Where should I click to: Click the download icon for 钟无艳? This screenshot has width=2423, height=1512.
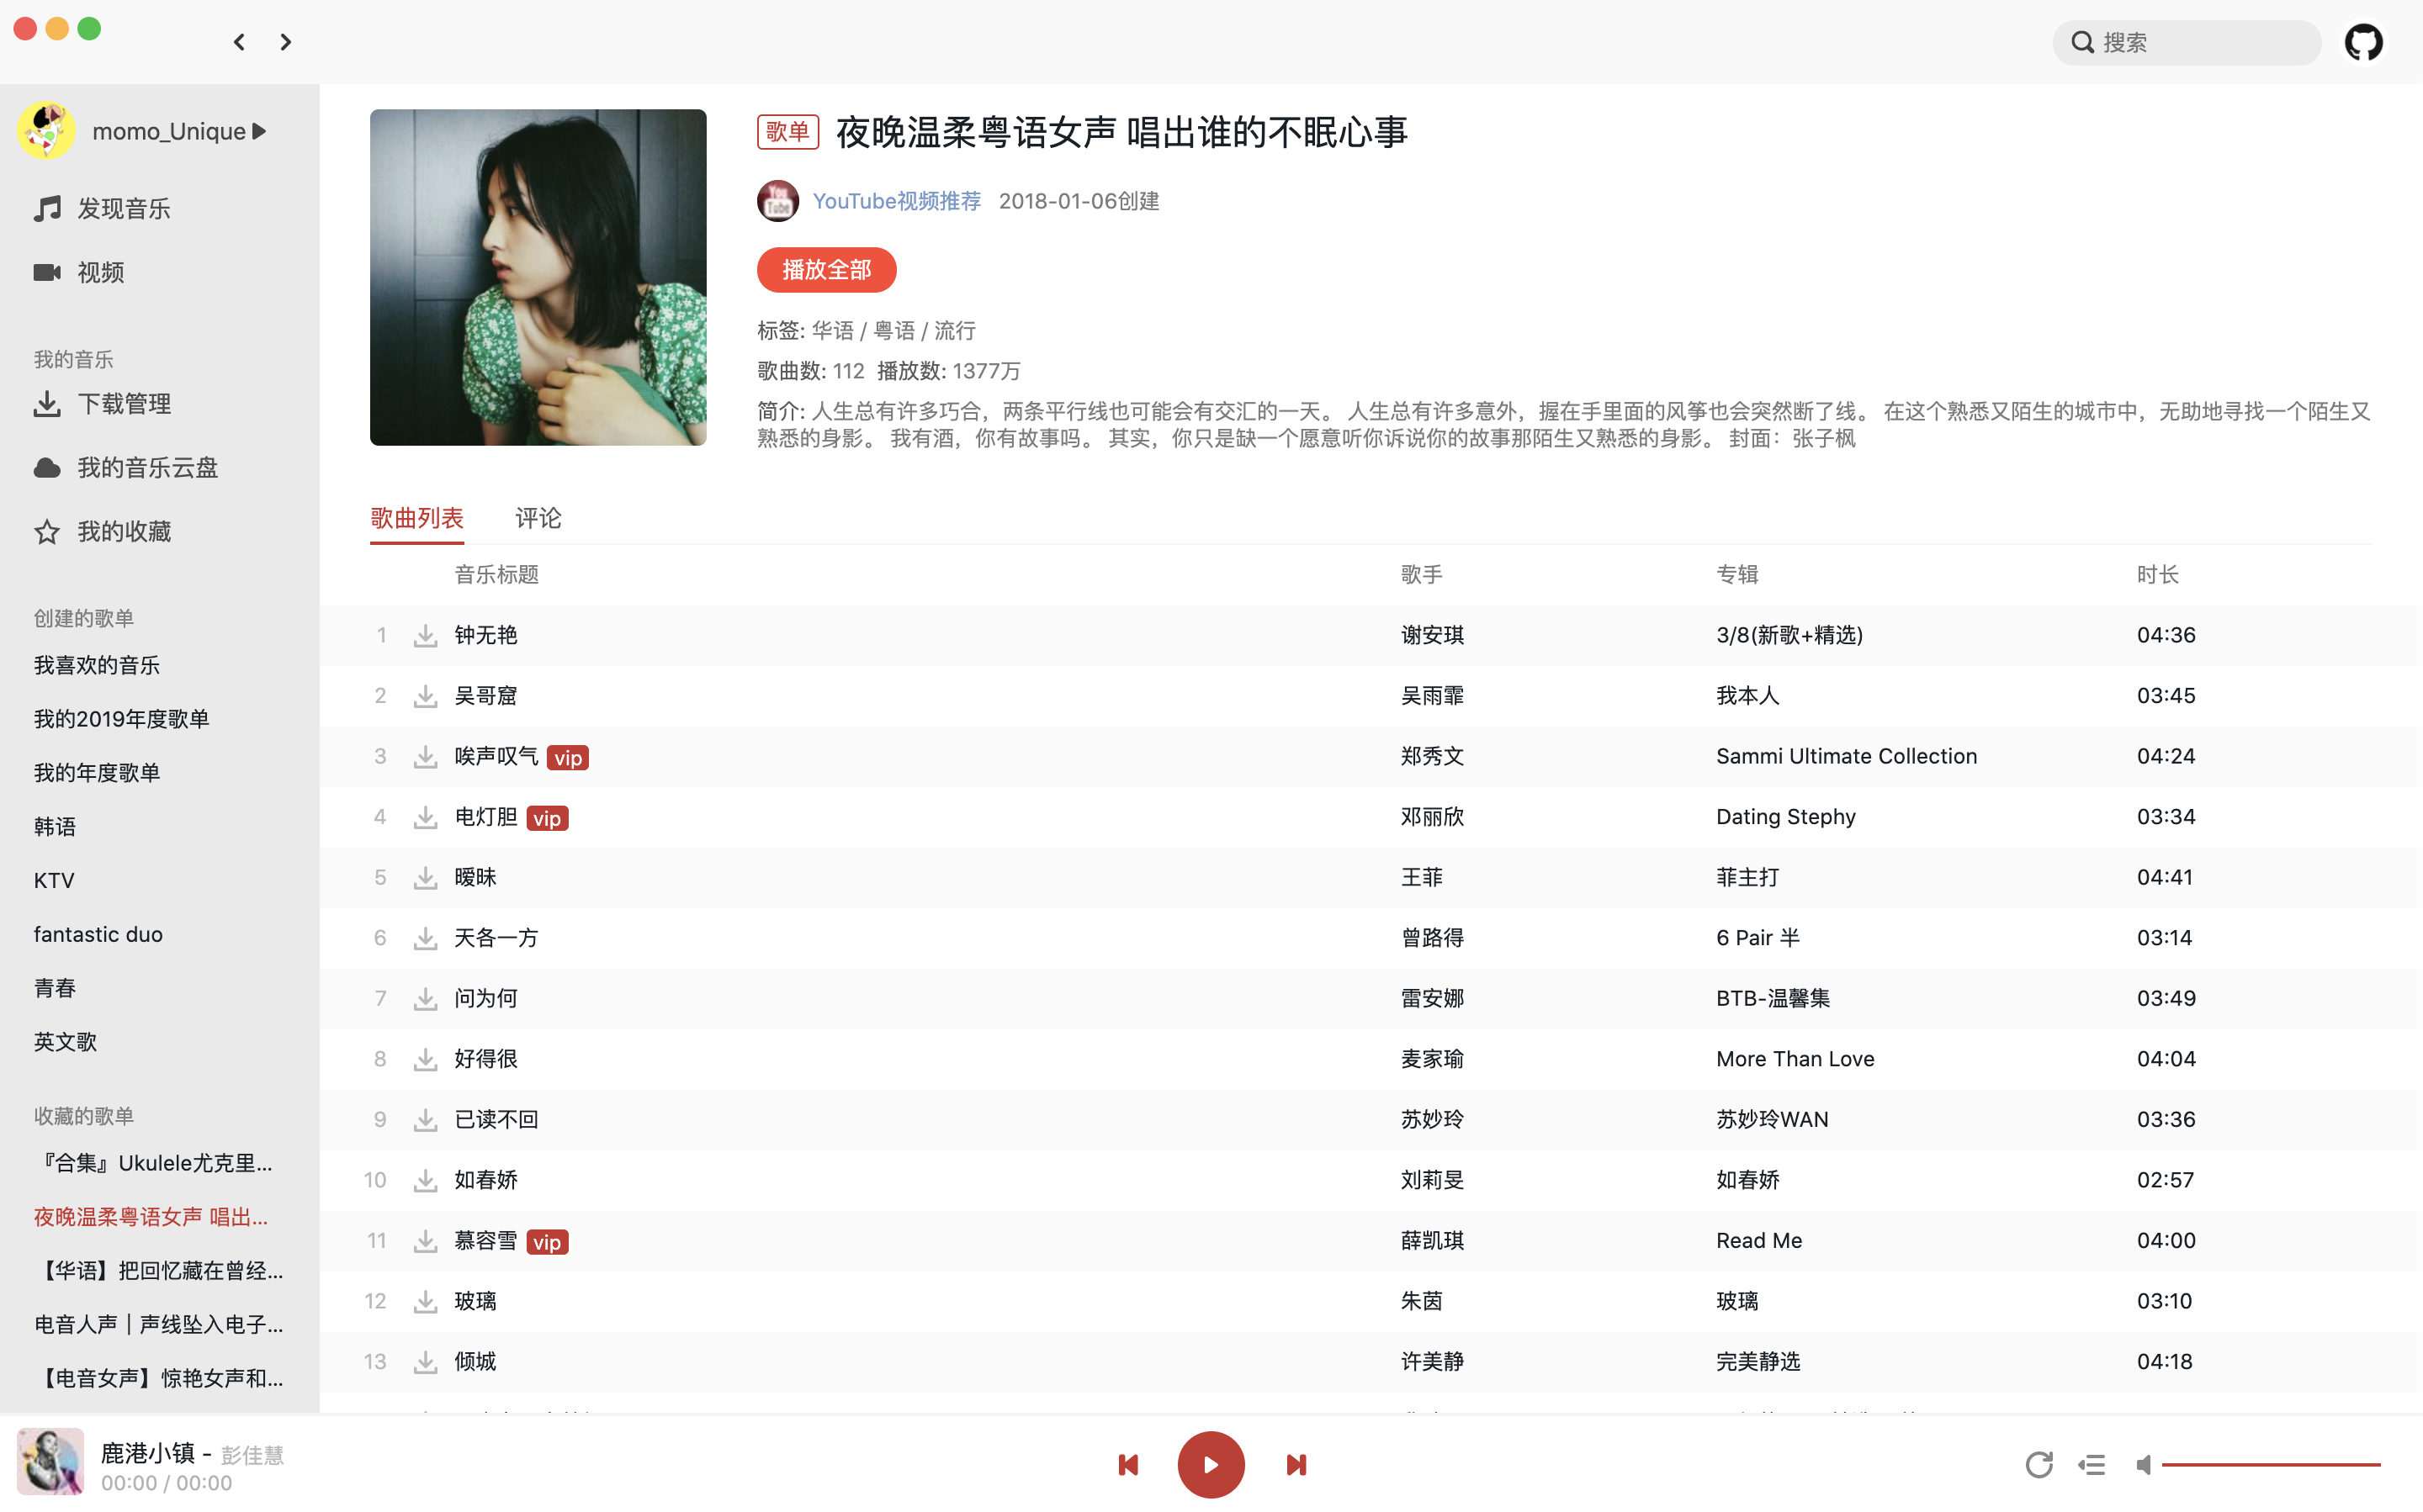pos(425,635)
